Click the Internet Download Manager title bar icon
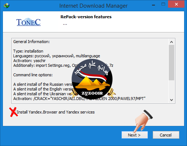 coord(7,5)
